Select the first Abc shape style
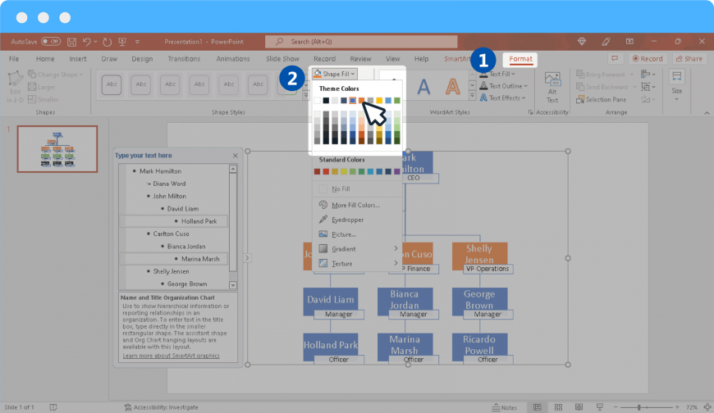Image resolution: width=714 pixels, height=413 pixels. click(112, 84)
